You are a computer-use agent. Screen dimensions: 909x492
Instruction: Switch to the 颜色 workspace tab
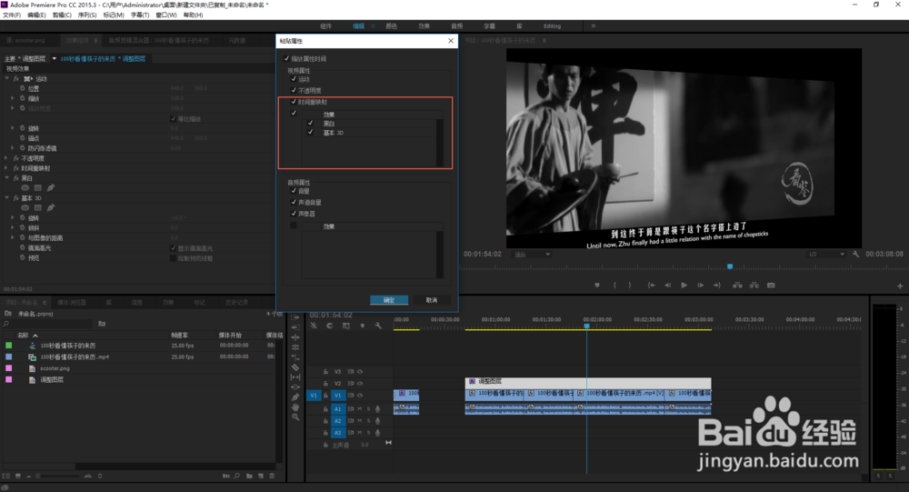391,26
